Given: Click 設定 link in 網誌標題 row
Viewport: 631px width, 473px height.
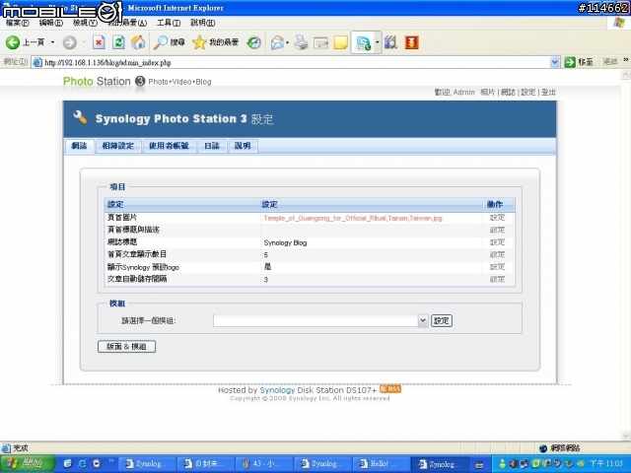Looking at the screenshot, I should tap(497, 242).
